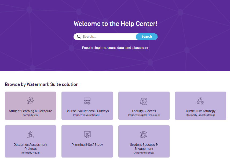Open the popular 'account' link
The height and width of the screenshot is (161, 230).
(x=110, y=48)
